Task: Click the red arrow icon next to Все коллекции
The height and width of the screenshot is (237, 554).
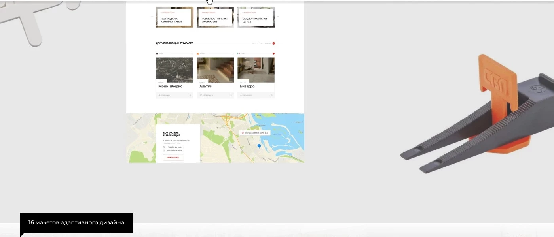Action: (x=273, y=43)
